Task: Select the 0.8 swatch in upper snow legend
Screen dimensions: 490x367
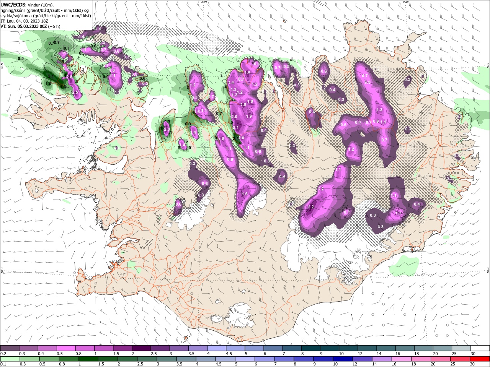Action: (x=85, y=348)
